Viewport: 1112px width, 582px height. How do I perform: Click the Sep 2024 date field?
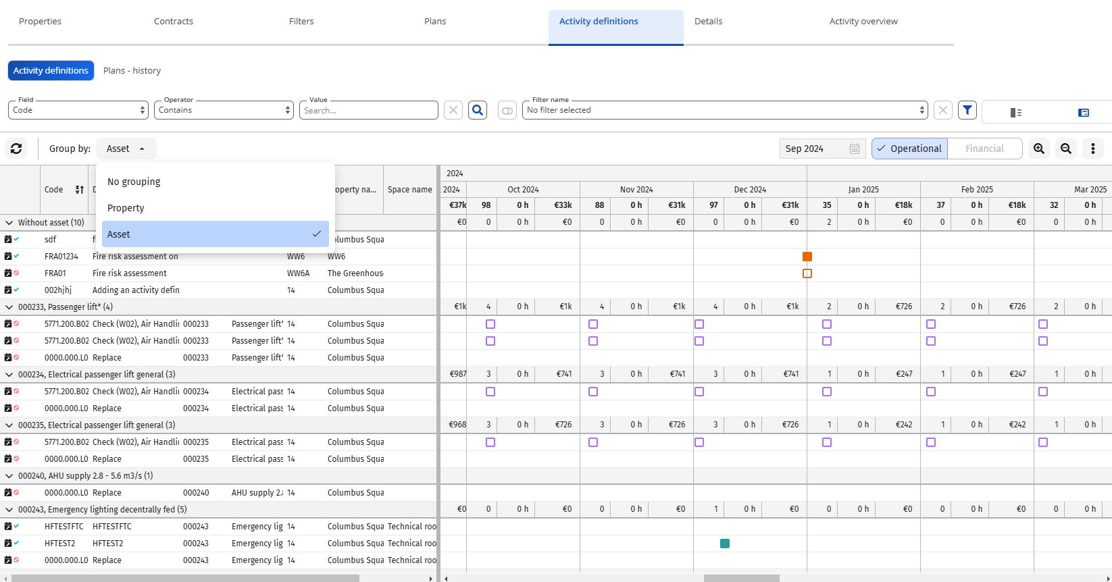coord(823,149)
